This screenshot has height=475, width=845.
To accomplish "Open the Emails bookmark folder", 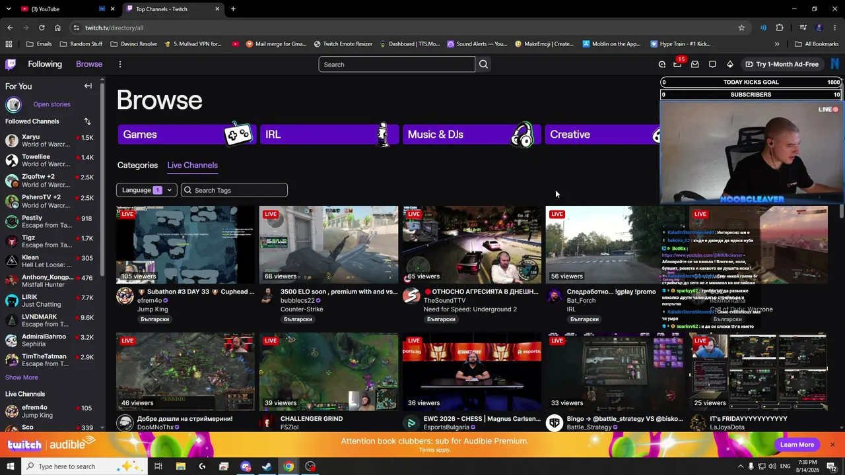I will (39, 44).
